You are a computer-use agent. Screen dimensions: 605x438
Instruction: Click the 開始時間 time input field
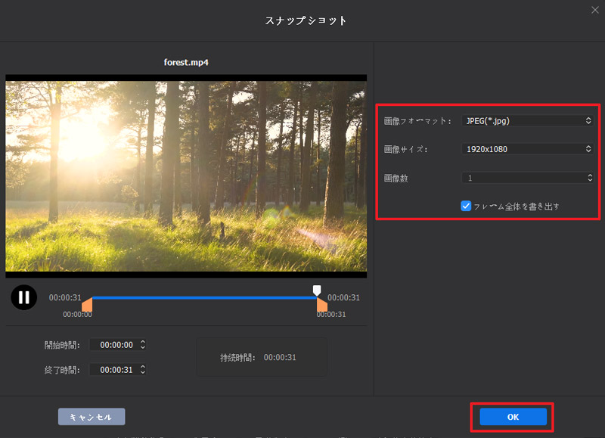[113, 345]
